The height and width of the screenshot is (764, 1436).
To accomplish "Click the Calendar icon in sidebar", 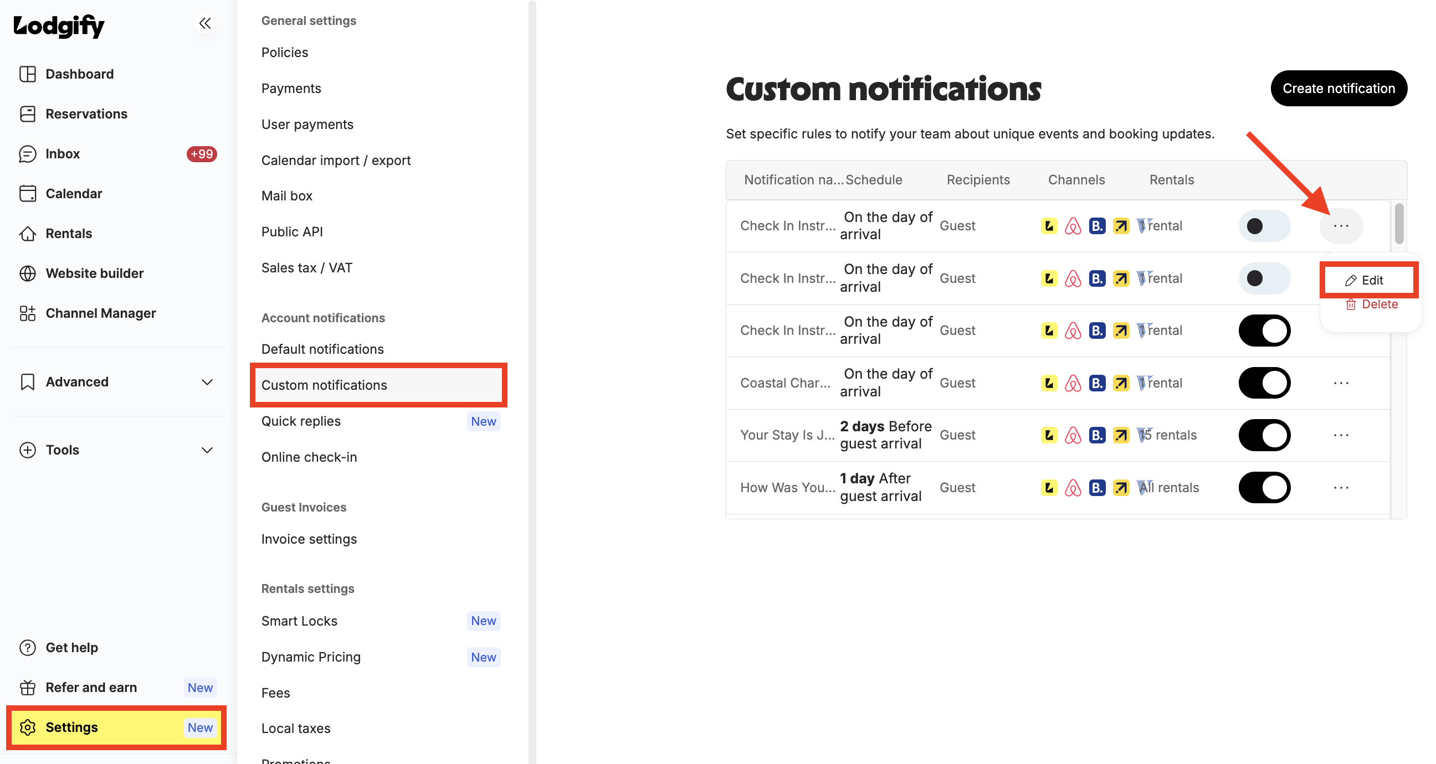I will point(27,193).
